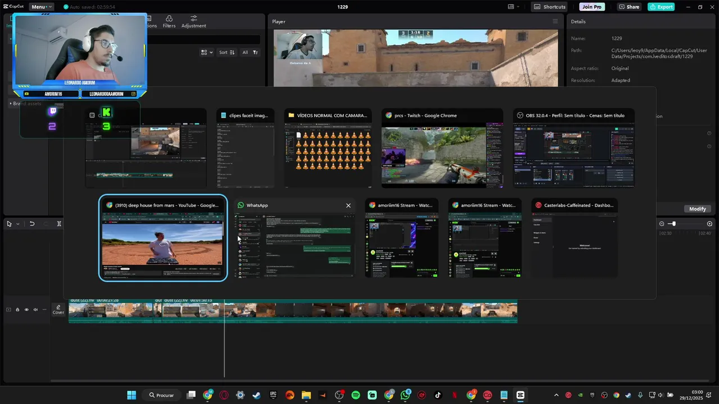Image resolution: width=719 pixels, height=404 pixels.
Task: Click the Modify button in Details
Action: 698,209
